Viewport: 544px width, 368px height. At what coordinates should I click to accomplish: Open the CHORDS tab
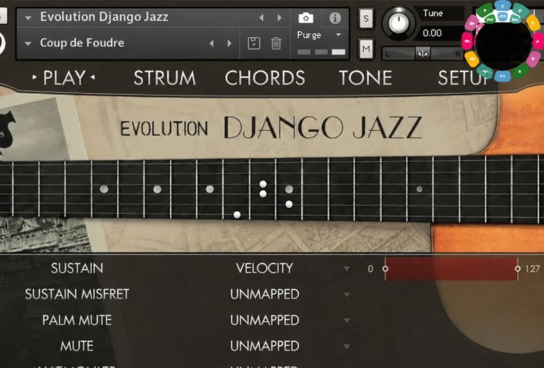click(x=265, y=77)
